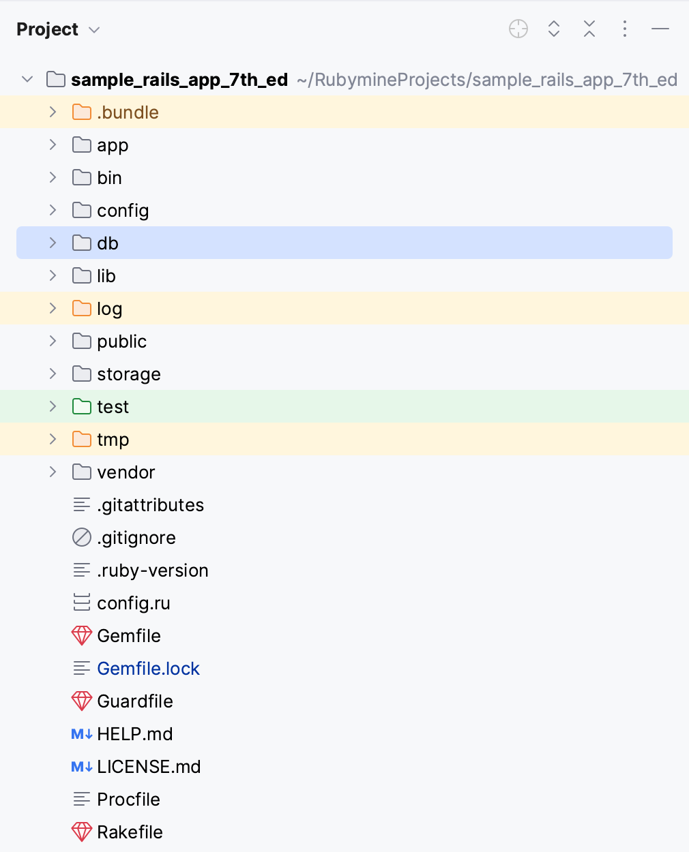Open Gemfile via its red gem icon
The image size is (689, 852).
pos(81,635)
